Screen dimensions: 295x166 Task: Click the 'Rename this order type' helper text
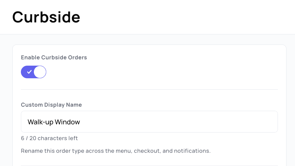(x=116, y=151)
